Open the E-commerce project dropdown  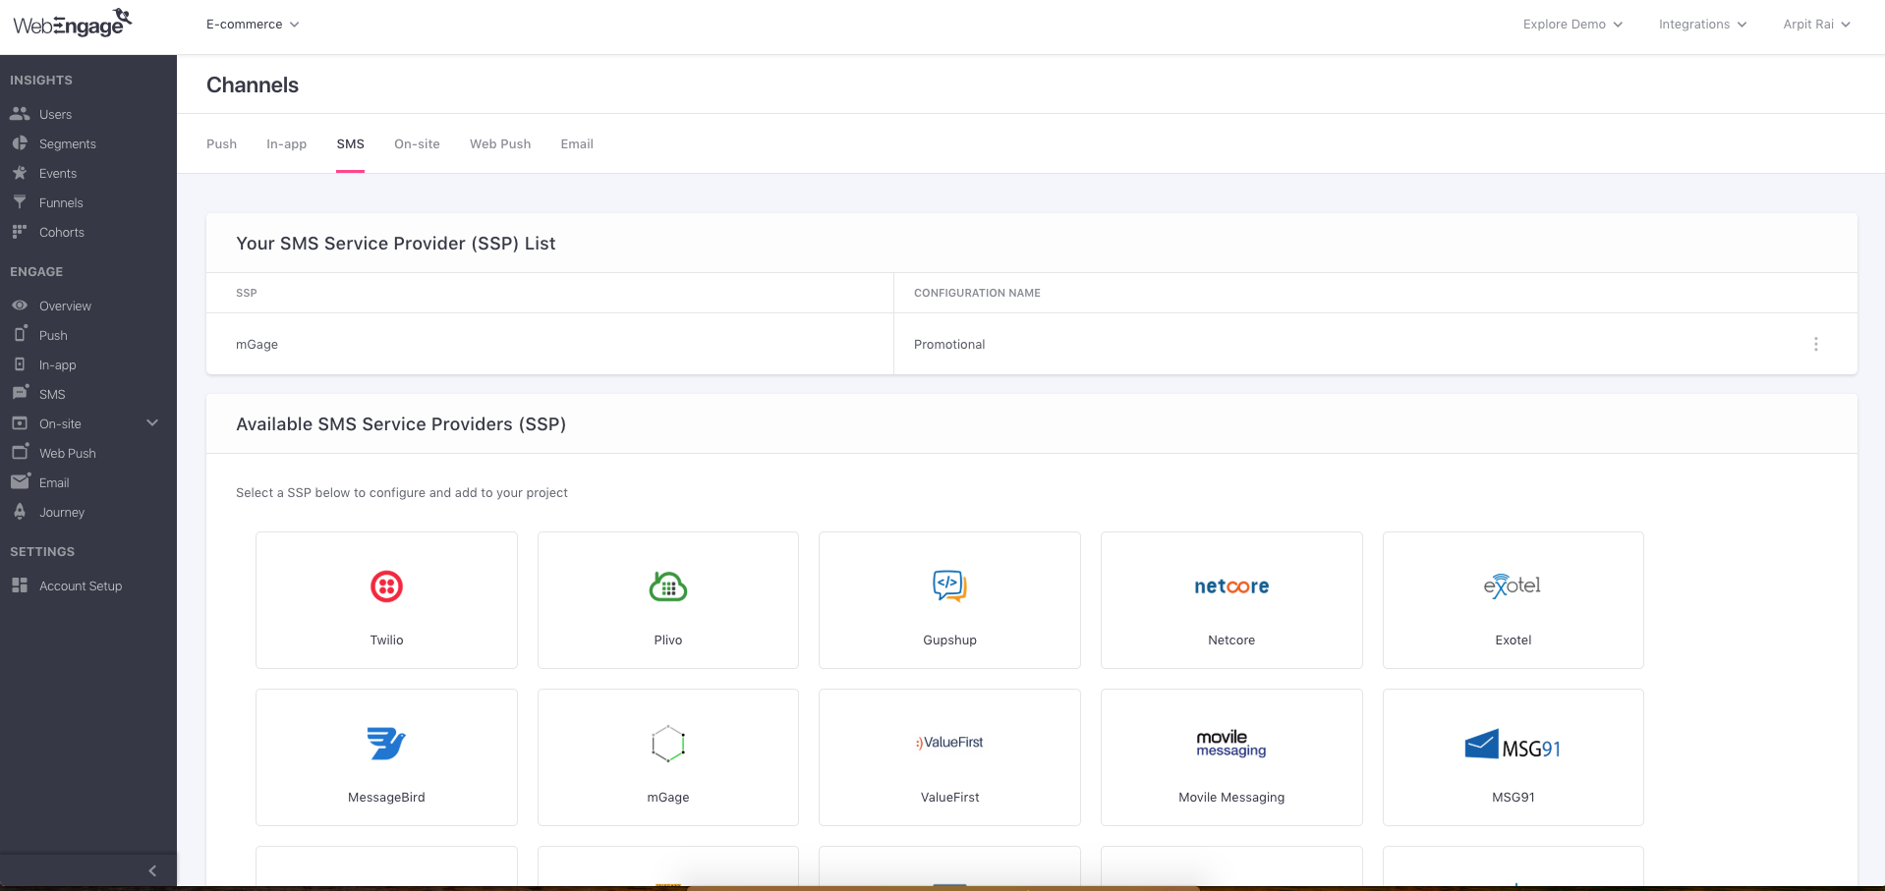pos(253,25)
